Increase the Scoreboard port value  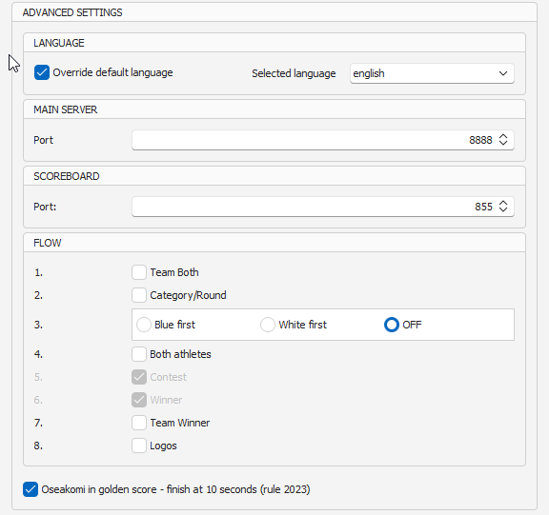503,203
